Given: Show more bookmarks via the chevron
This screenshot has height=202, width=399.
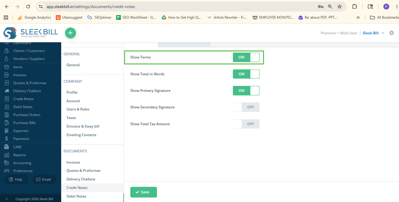Looking at the screenshot, I should tap(358, 17).
